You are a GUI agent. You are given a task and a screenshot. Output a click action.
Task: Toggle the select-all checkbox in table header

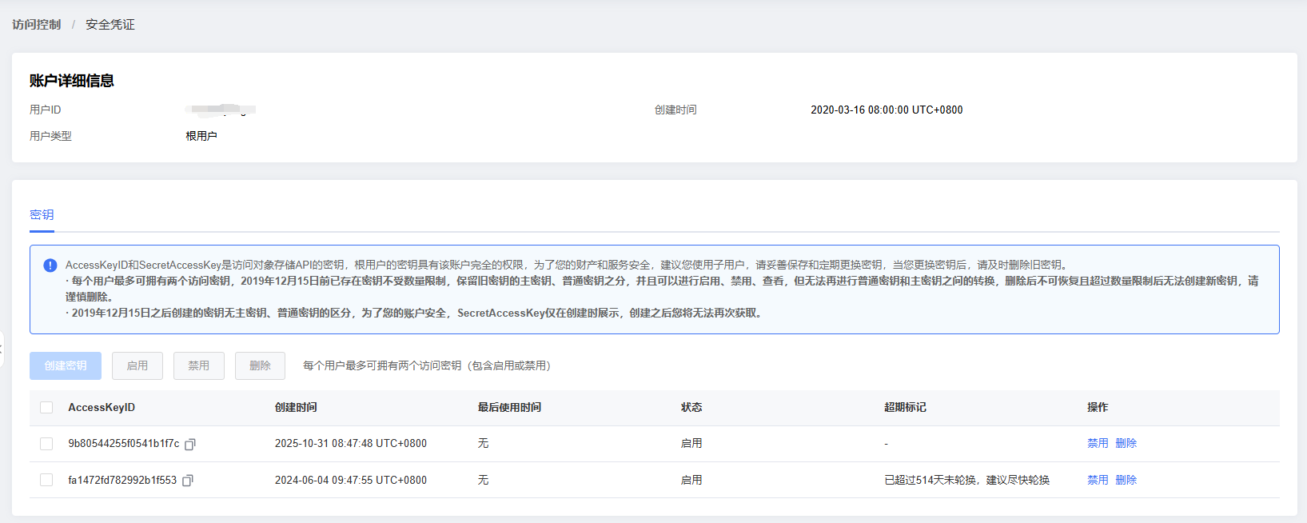tap(46, 408)
